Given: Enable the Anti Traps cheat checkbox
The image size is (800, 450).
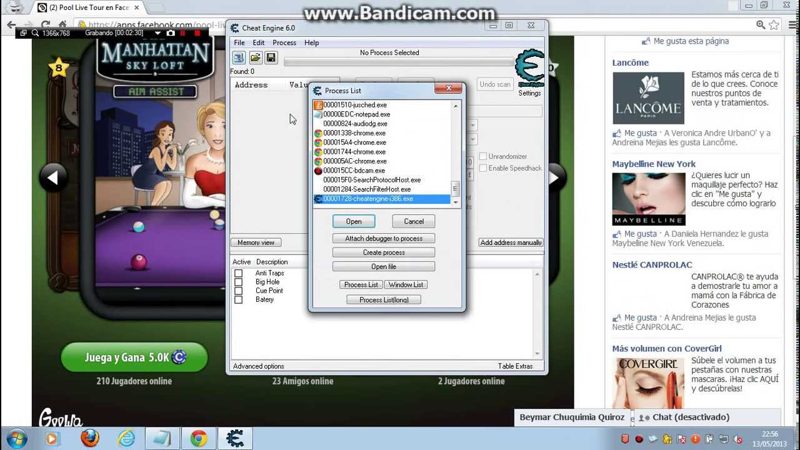Looking at the screenshot, I should (238, 273).
